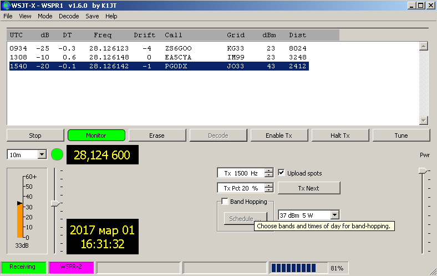Increase the Tx 1500 Hz frequency spinner
437x276 pixels.
[x=268, y=170]
